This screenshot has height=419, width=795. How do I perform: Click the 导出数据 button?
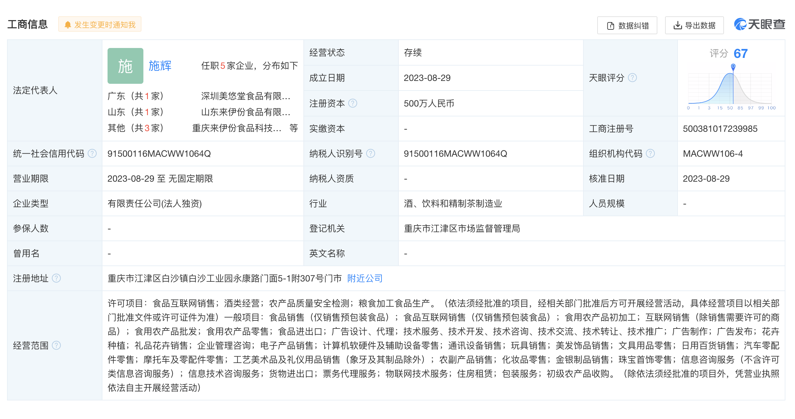pos(694,25)
